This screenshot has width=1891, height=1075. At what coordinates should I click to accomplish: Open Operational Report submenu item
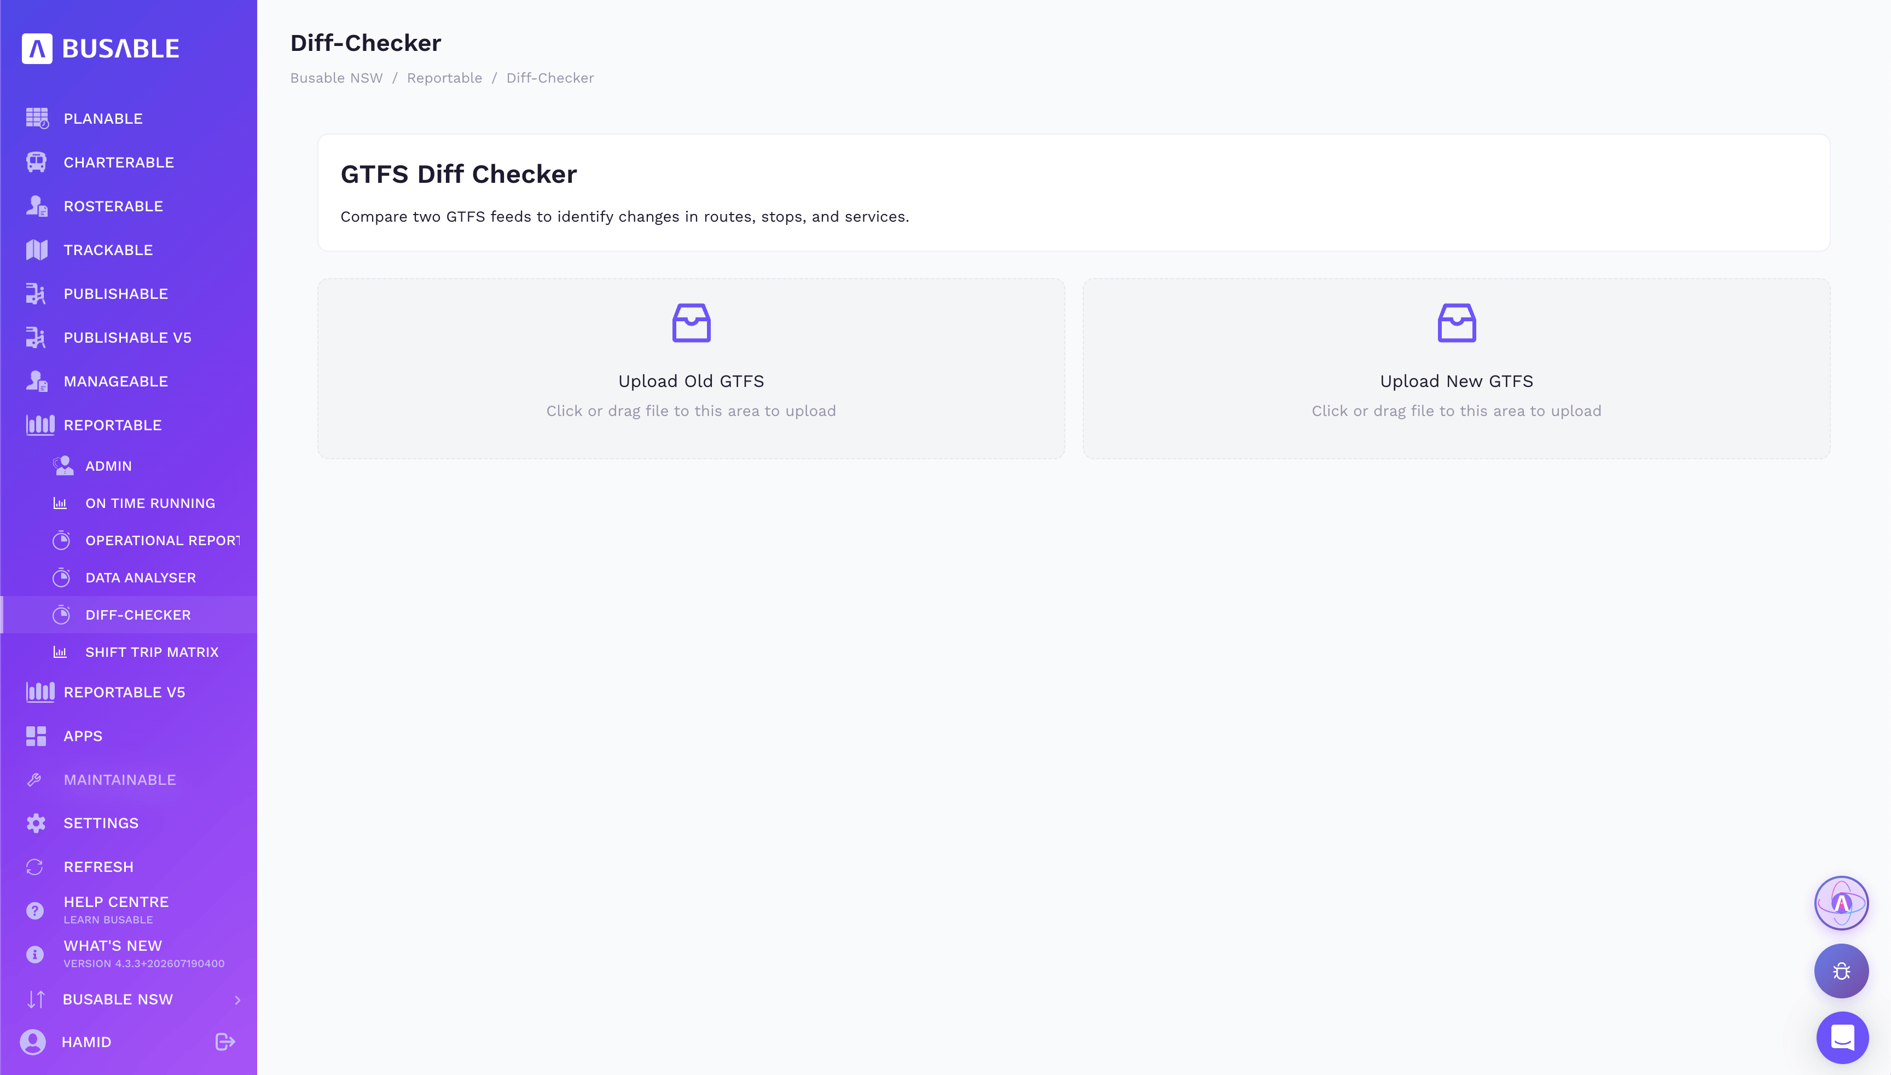pos(129,540)
